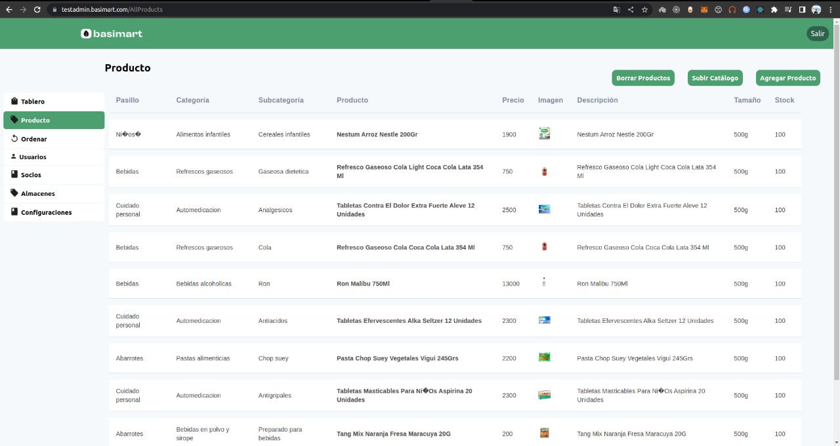This screenshot has width=840, height=446.
Task: Click the Pastas alimenticias category cell
Action: pos(203,358)
